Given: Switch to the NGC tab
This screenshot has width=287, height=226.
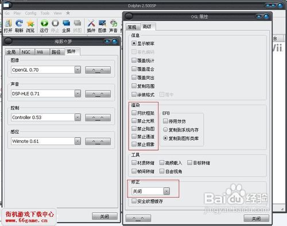Looking at the screenshot, I should (x=27, y=52).
